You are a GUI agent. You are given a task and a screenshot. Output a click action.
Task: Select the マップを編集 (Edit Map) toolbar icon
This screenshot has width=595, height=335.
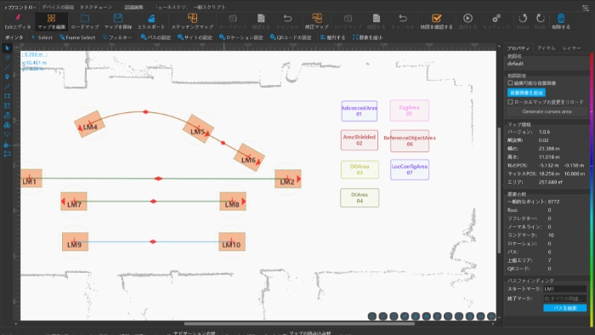[x=51, y=18]
